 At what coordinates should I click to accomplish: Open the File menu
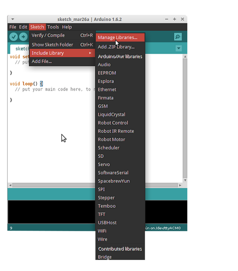point(13,27)
